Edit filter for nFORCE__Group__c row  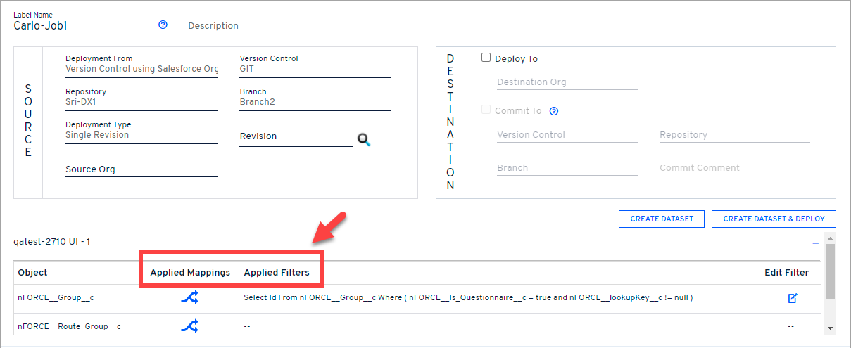click(793, 298)
